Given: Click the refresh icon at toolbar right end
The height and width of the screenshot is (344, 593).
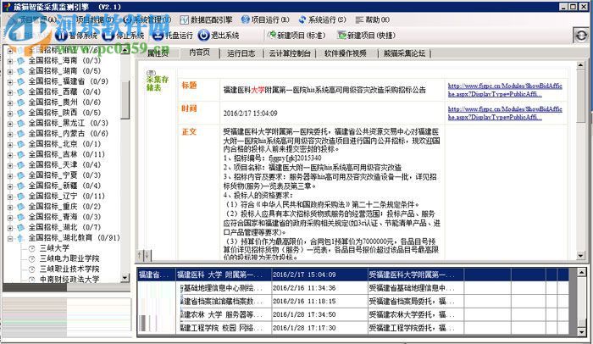Looking at the screenshot, I should pos(581,36).
